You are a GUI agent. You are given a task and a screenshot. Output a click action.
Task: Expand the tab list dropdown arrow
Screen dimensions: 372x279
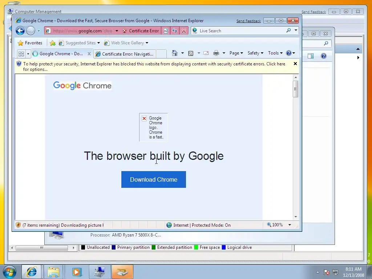28,54
